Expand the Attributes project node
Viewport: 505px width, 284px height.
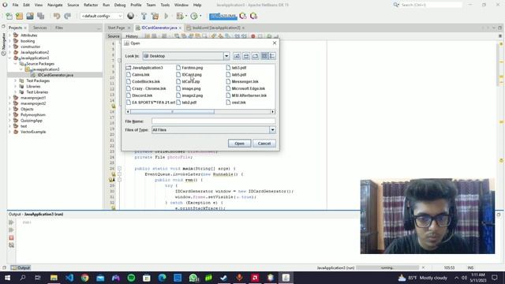(x=10, y=35)
